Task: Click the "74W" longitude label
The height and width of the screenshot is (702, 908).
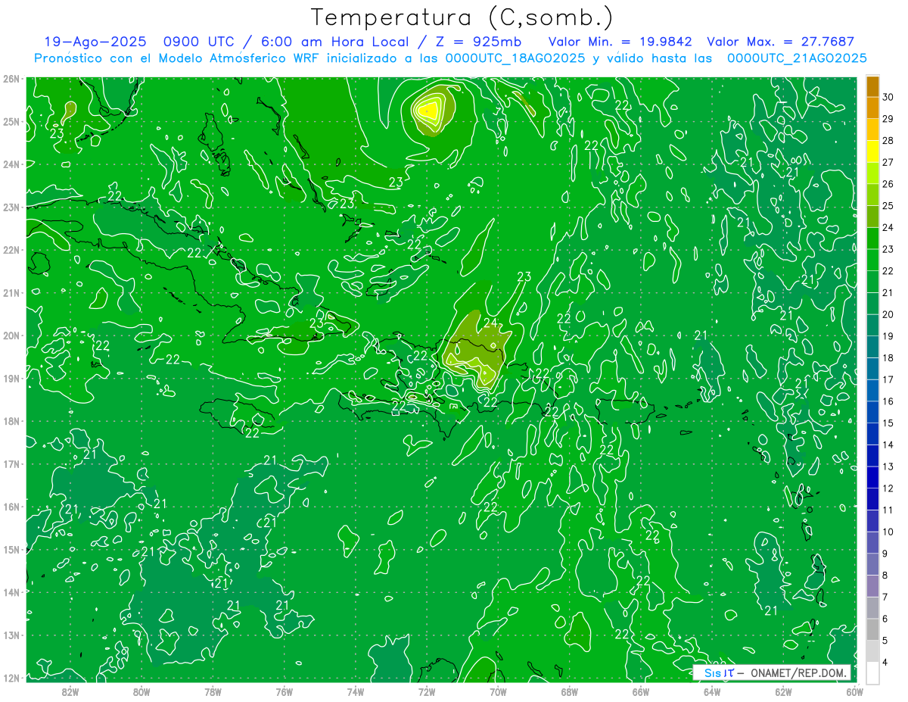Action: click(x=356, y=691)
